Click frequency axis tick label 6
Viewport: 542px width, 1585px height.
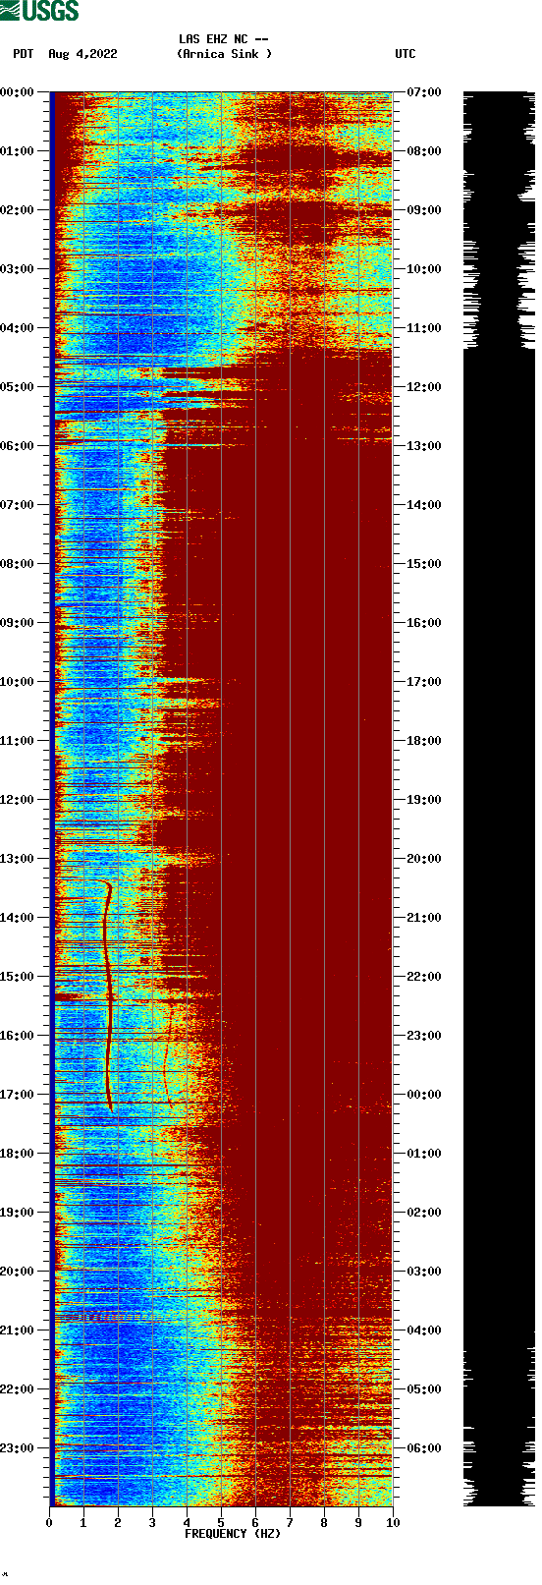[255, 1522]
